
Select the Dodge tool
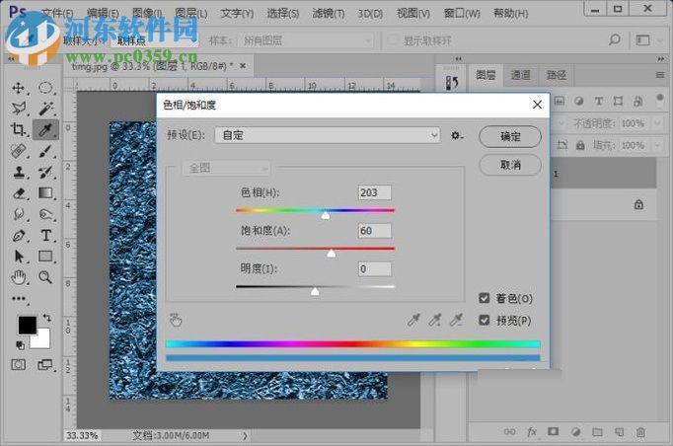pos(45,214)
